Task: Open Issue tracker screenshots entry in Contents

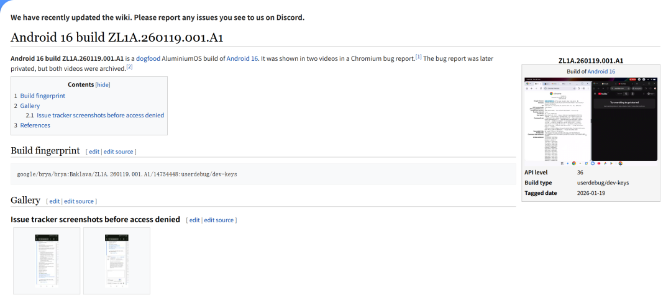Action: tap(100, 115)
